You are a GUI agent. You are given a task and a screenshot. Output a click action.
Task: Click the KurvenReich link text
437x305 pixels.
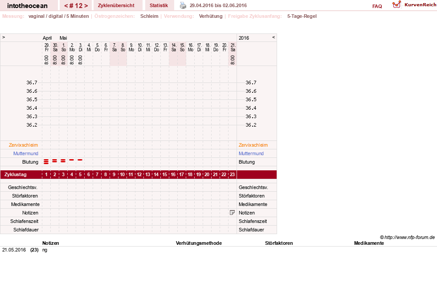[420, 5]
